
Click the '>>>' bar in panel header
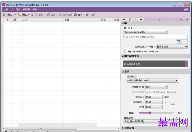(x=161, y=19)
